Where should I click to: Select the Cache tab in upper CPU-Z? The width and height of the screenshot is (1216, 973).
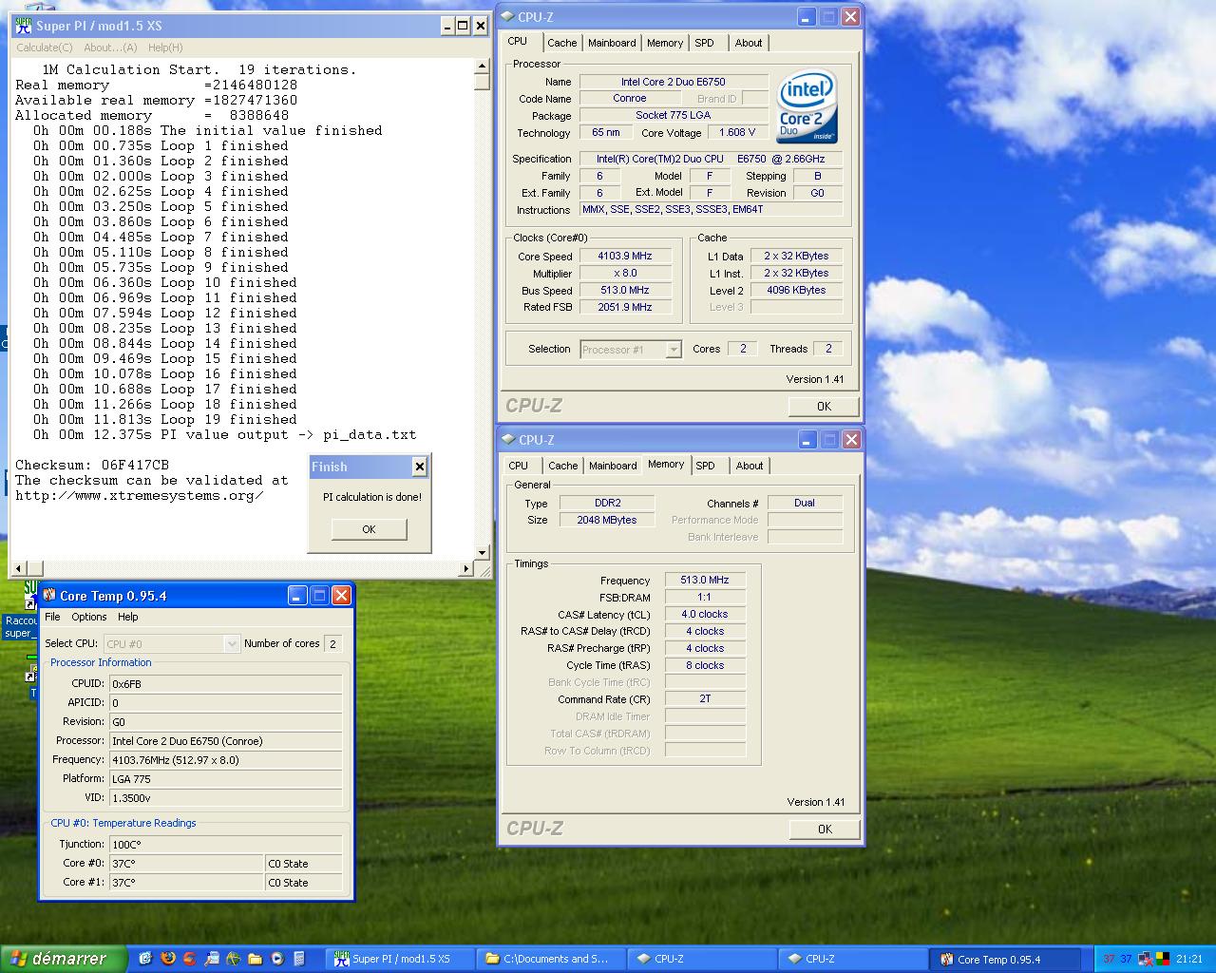click(x=561, y=43)
